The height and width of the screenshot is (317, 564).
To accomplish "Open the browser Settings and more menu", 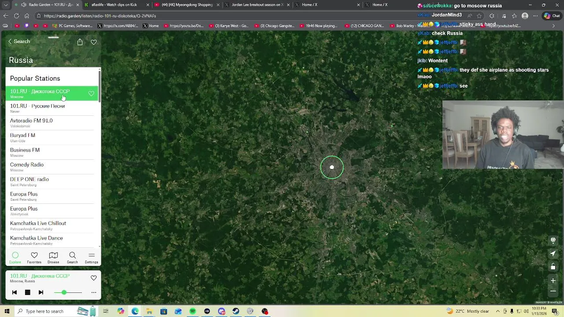I will (x=535, y=16).
